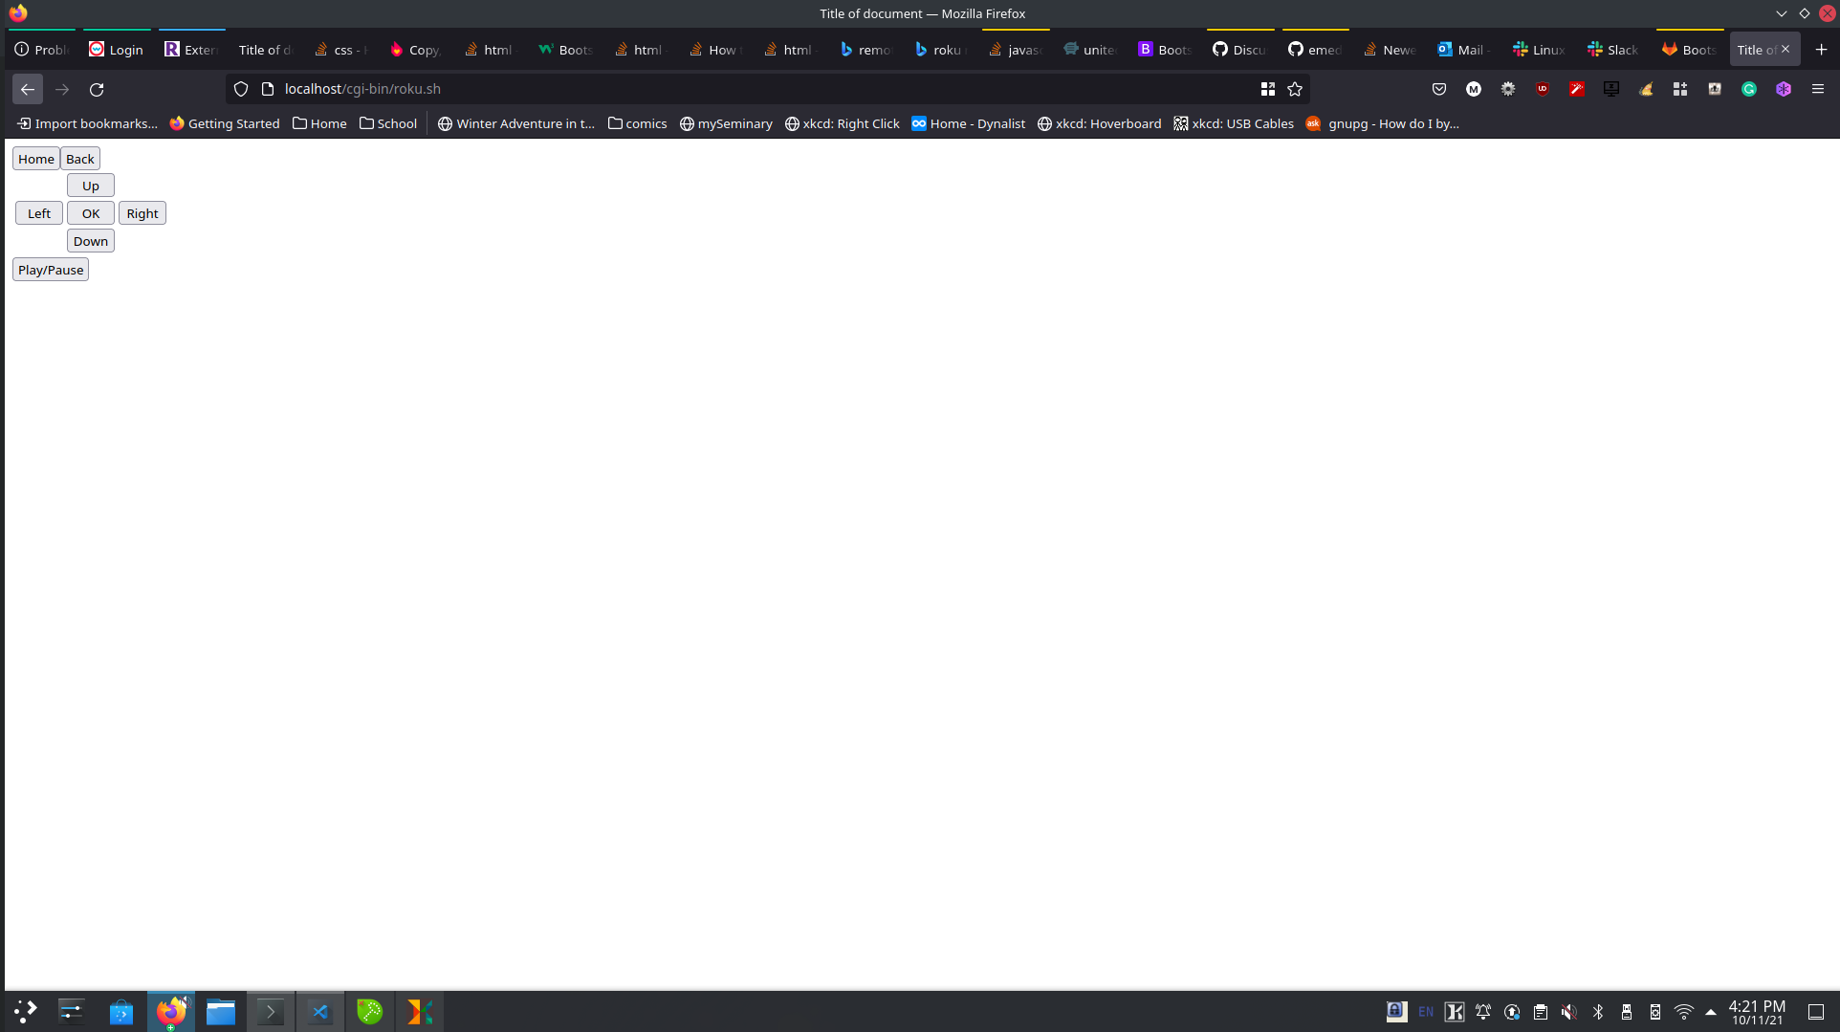Switch to the Copy tab
1840x1032 pixels.
[x=416, y=50]
